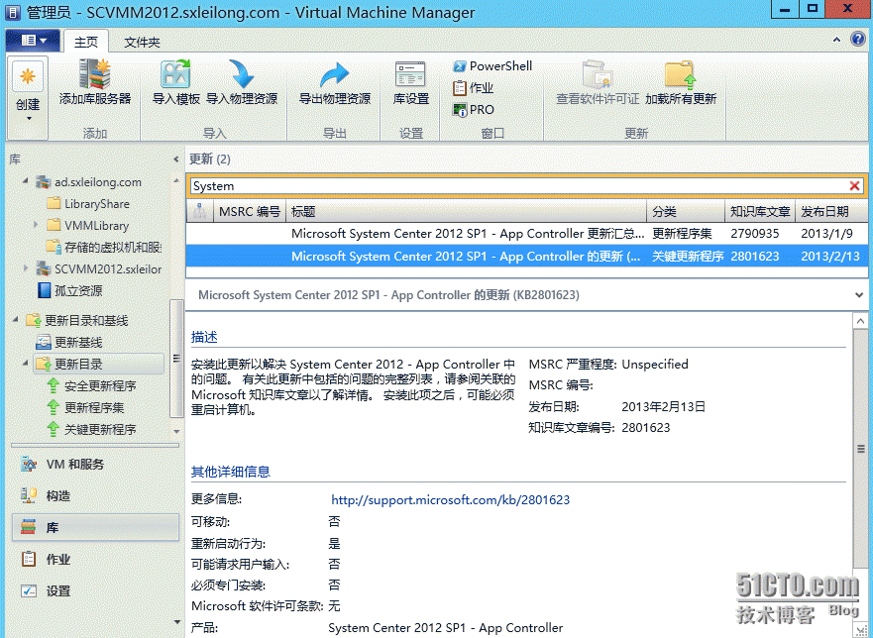Select update row KB 2790935

click(527, 234)
